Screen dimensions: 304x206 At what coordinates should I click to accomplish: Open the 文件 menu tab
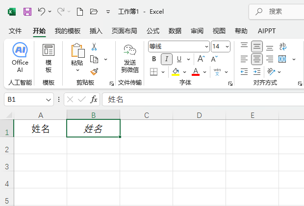click(x=15, y=31)
